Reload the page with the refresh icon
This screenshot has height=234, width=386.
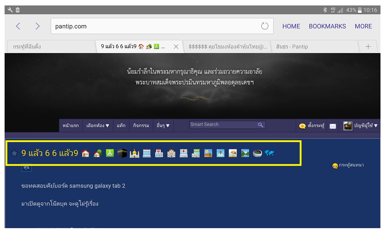pyautogui.click(x=265, y=26)
